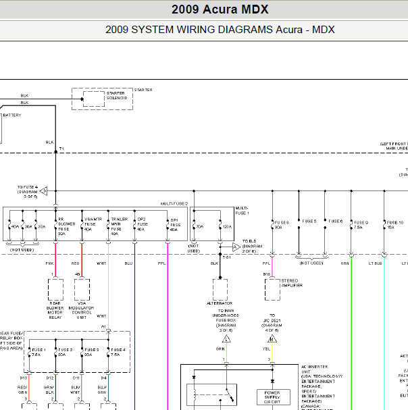Click the FUSE 9 7.5A symbol
The image size is (408, 410).
351,225
